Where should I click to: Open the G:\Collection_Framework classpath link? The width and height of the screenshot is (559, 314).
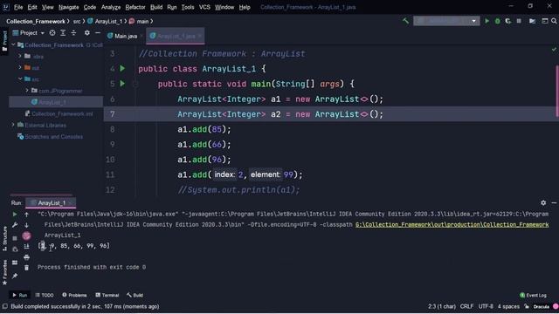(452, 225)
